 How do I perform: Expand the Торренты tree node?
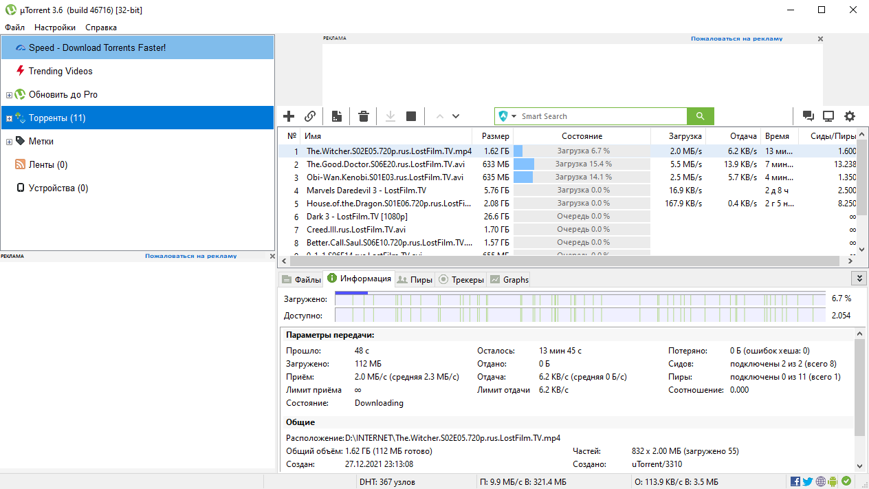pyautogui.click(x=9, y=118)
